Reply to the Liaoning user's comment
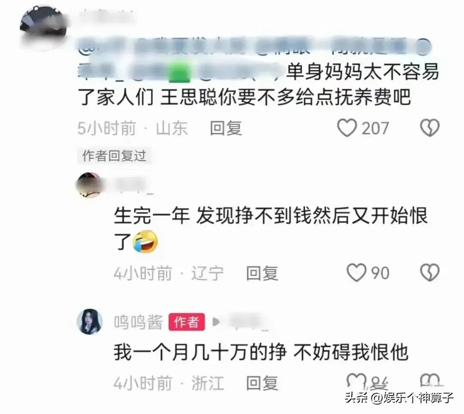464x414 pixels. pos(262,273)
